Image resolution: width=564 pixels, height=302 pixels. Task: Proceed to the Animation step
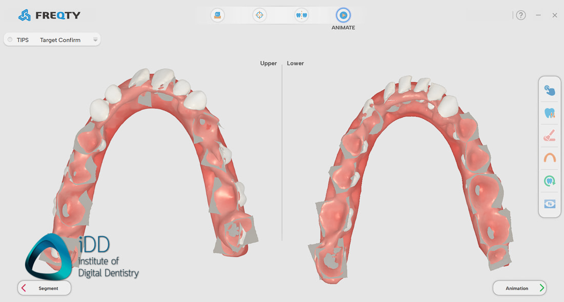pyautogui.click(x=519, y=288)
